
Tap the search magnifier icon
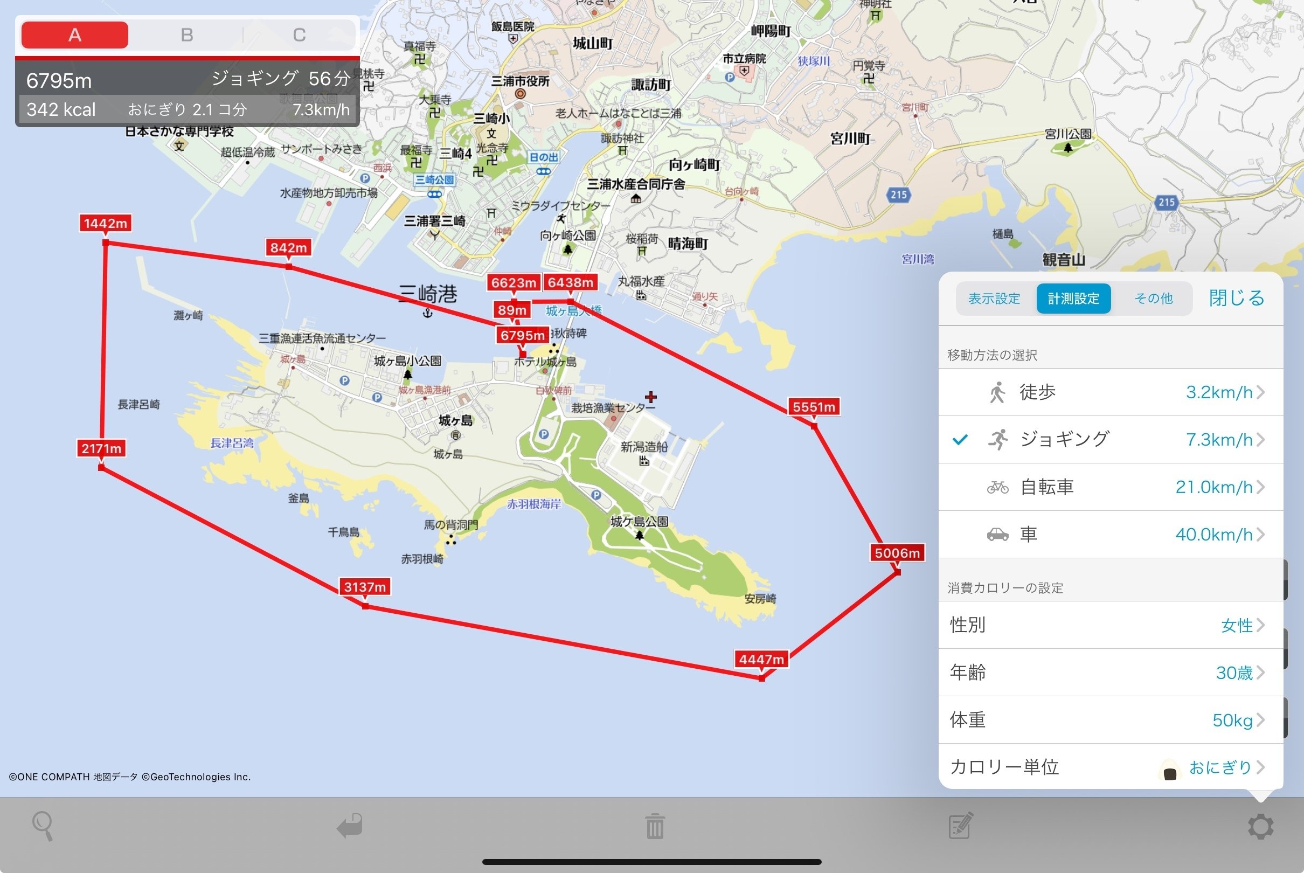[43, 826]
